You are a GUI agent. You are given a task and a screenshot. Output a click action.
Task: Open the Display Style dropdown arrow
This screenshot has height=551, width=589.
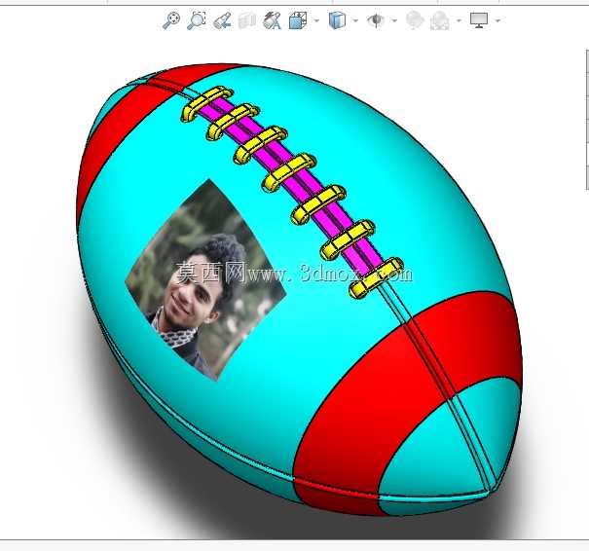355,20
